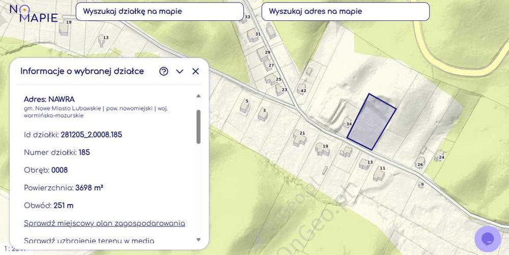The width and height of the screenshot is (509, 255).
Task: Click the NaMapie logo
Action: click(34, 13)
